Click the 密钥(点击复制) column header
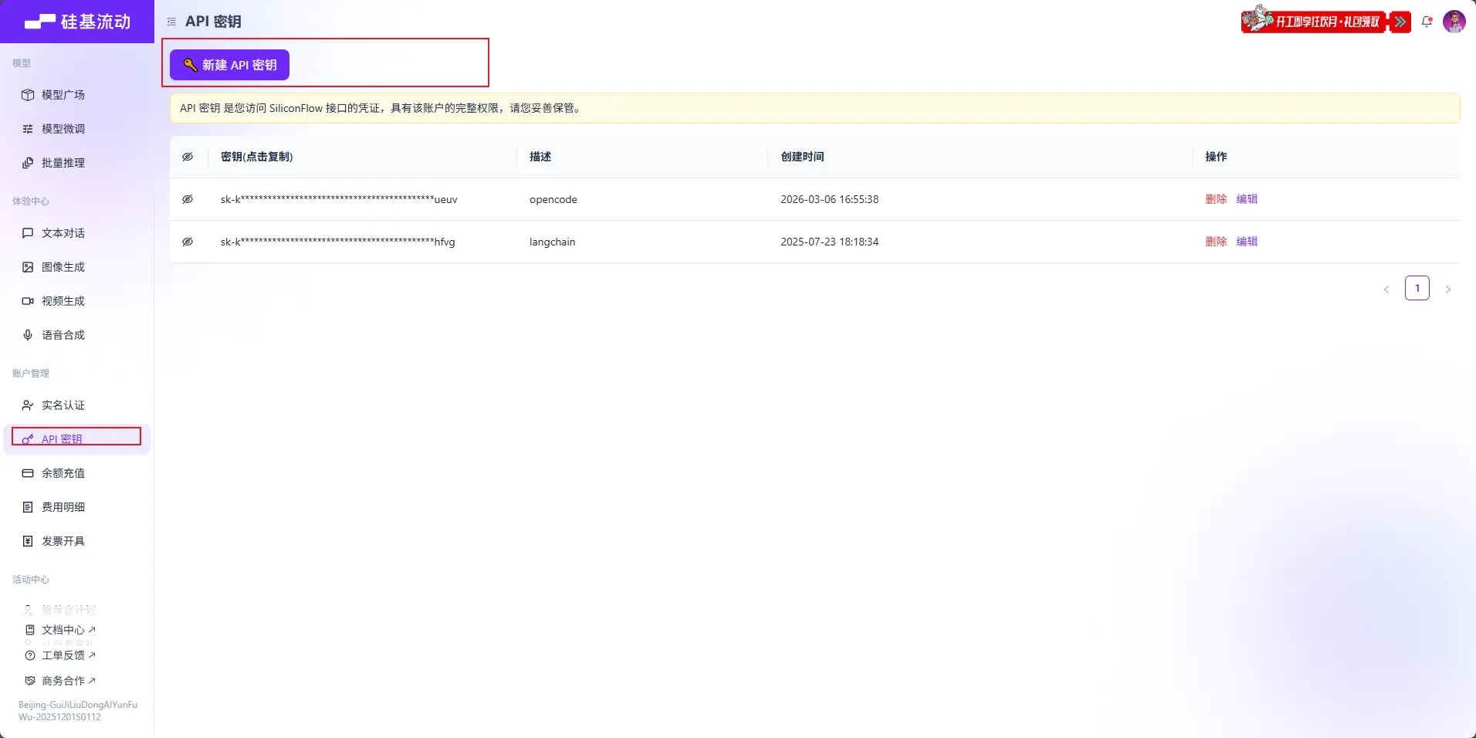1476x738 pixels. (256, 157)
